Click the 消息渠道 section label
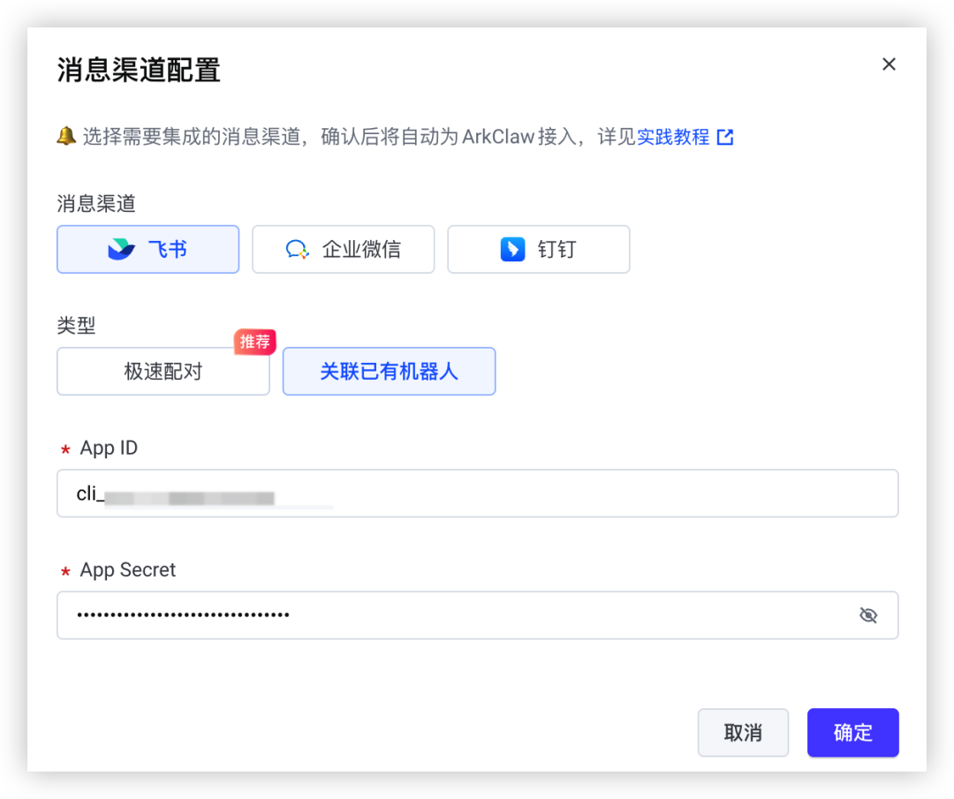The image size is (954, 799). click(x=96, y=204)
